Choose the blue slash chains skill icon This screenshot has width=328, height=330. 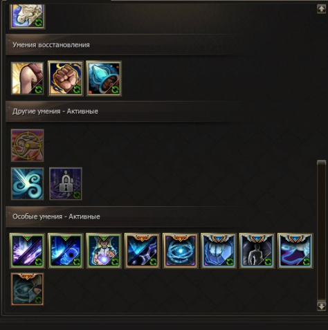[142, 251]
